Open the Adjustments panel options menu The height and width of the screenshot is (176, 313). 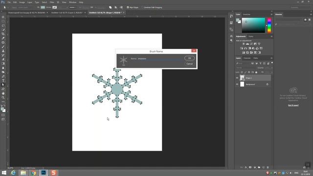tap(271, 36)
